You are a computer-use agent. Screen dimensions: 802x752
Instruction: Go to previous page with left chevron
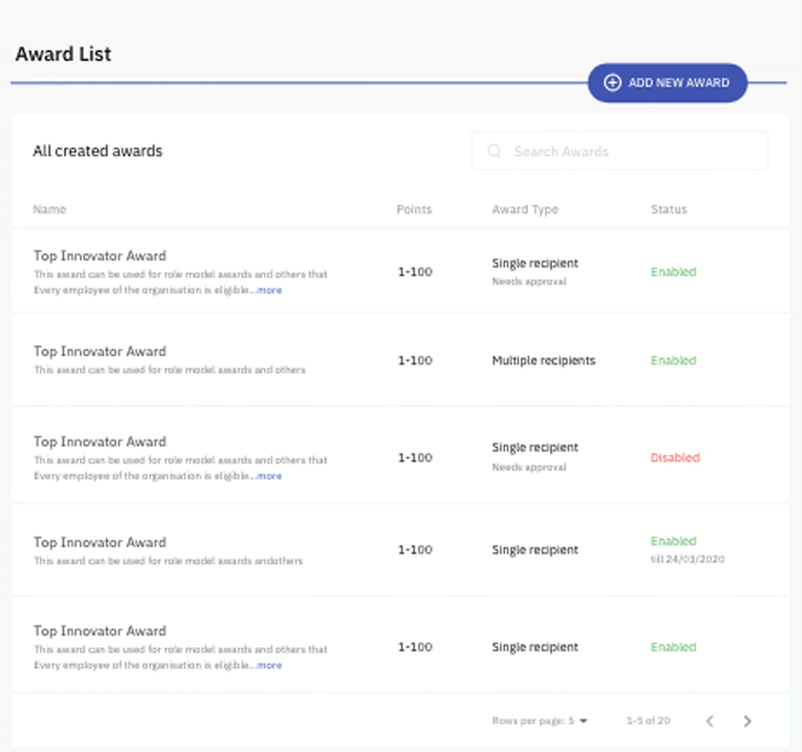click(x=710, y=721)
